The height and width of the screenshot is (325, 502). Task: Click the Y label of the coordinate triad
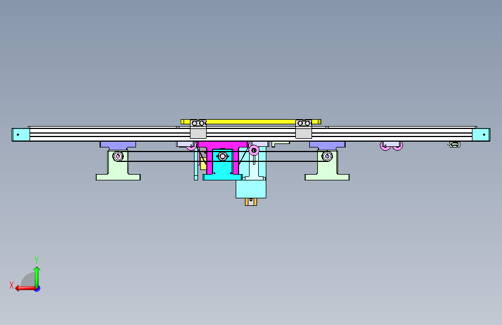click(x=36, y=260)
